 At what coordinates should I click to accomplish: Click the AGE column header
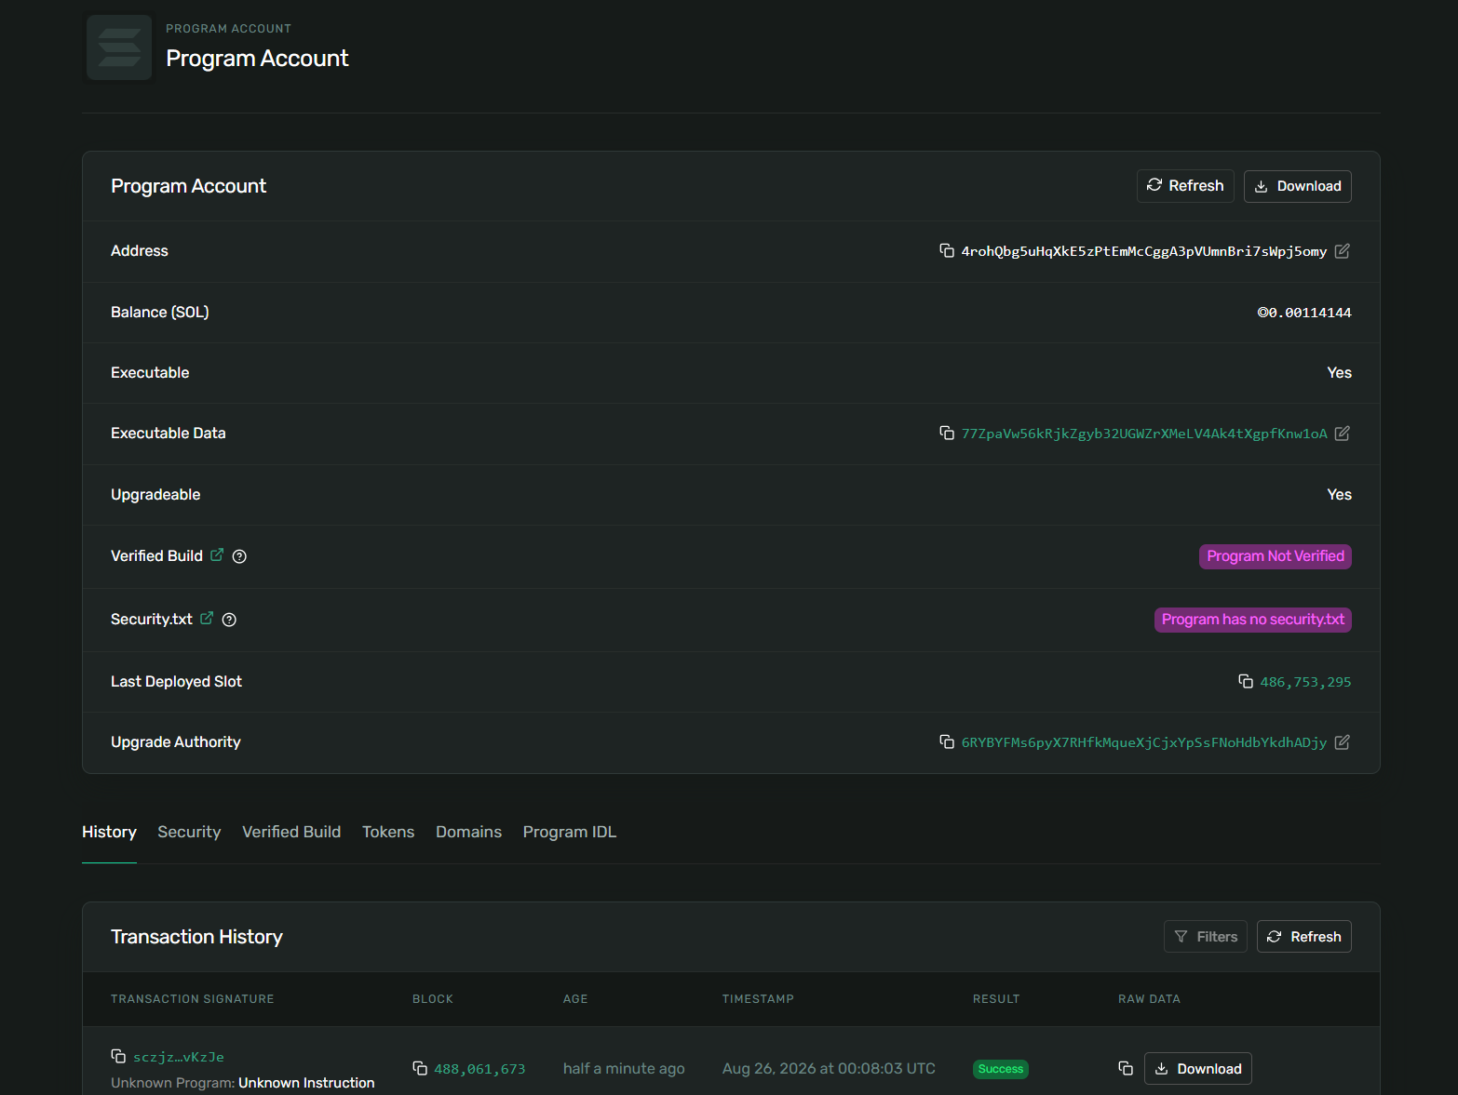pos(575,999)
